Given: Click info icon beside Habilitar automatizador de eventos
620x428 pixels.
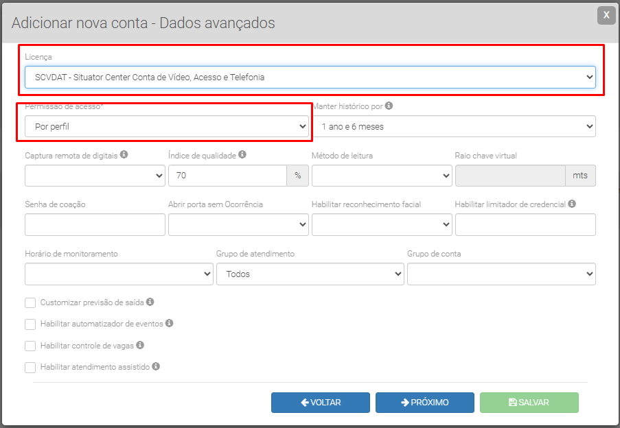Looking at the screenshot, I should pyautogui.click(x=170, y=323).
